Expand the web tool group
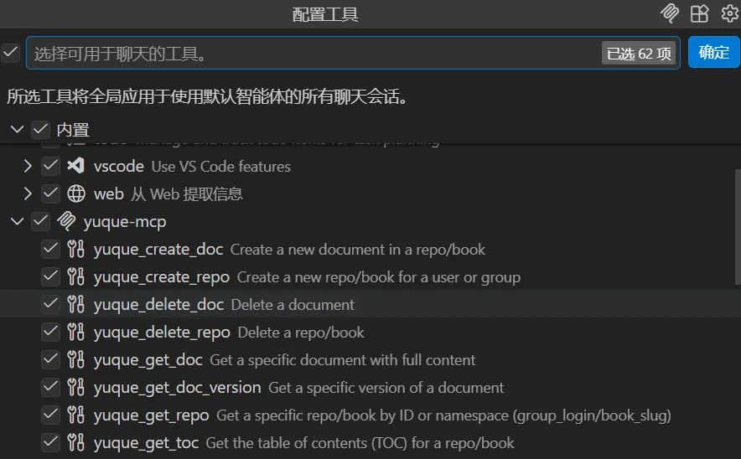This screenshot has width=741, height=459. coord(28,193)
